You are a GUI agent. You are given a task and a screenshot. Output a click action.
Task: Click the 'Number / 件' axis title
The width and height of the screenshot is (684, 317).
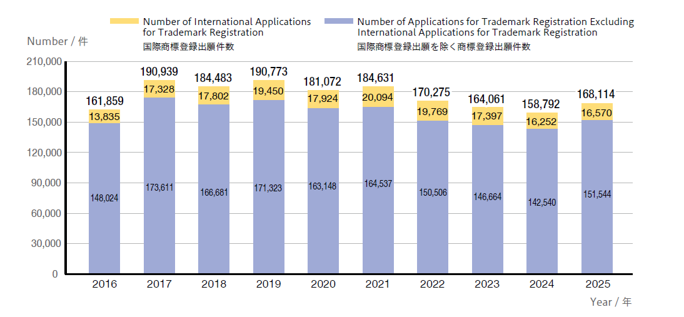[x=56, y=41]
